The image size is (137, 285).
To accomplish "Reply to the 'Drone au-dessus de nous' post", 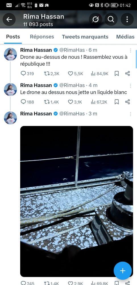I will pos(27,74).
